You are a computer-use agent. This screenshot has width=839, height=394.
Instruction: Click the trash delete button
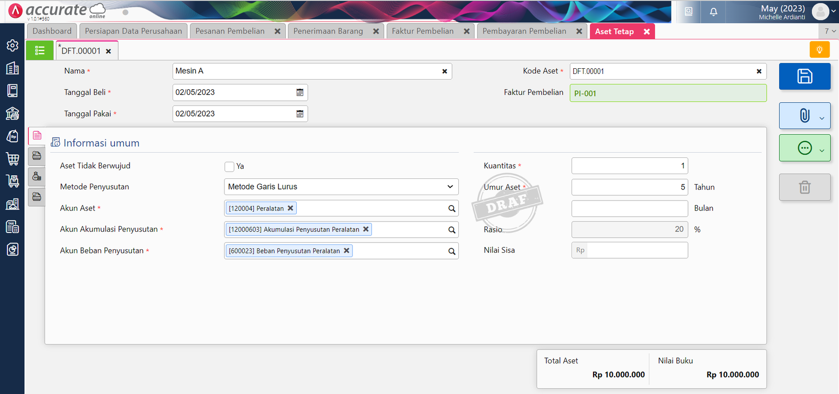point(804,187)
